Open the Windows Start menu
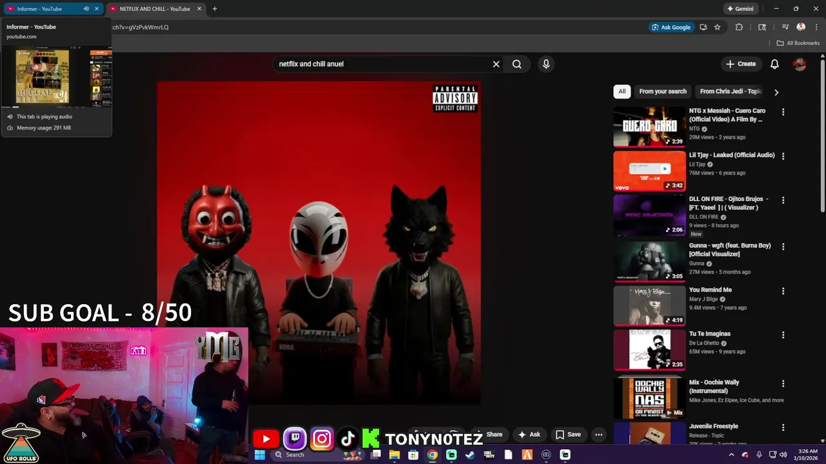826x464 pixels. coord(259,454)
